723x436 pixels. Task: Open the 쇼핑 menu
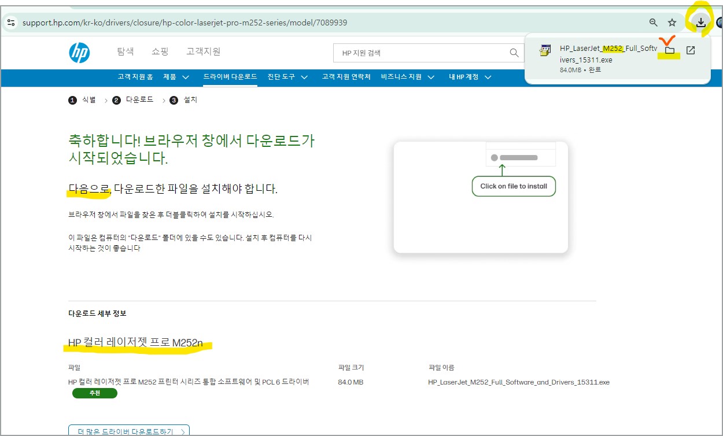coord(160,51)
